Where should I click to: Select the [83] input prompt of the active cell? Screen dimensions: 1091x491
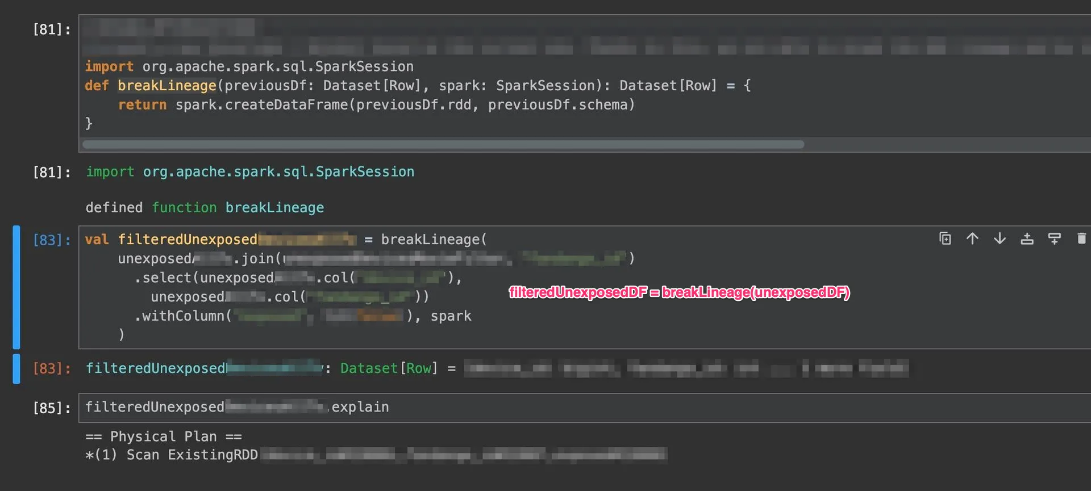click(52, 240)
